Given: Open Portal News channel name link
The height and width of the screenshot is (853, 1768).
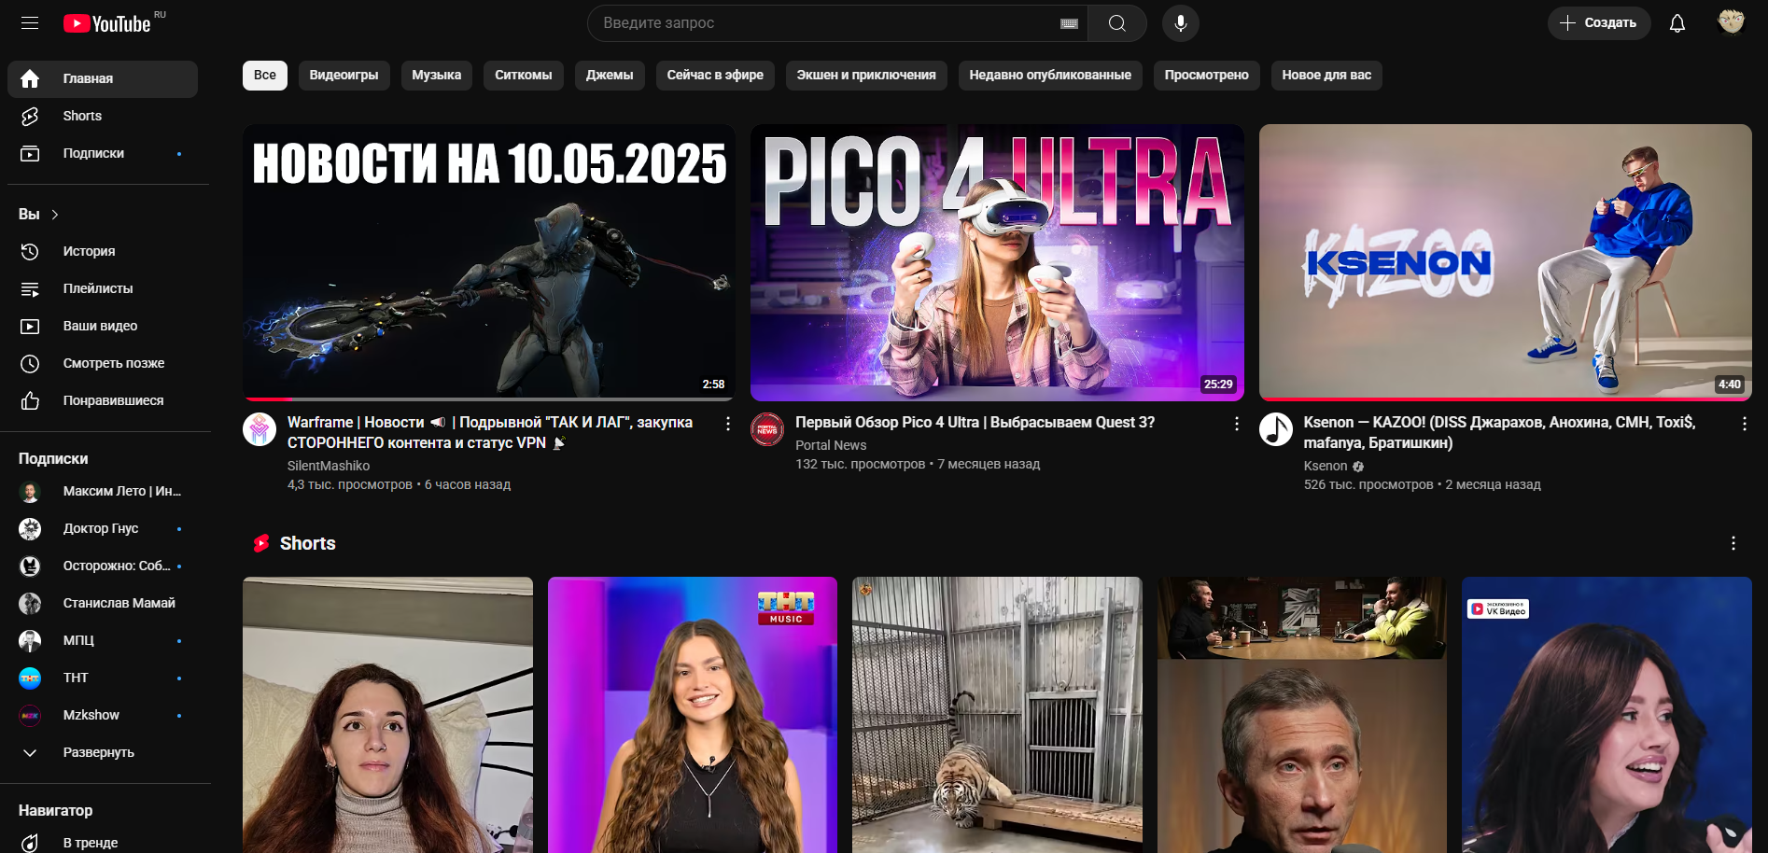Looking at the screenshot, I should click(x=831, y=445).
